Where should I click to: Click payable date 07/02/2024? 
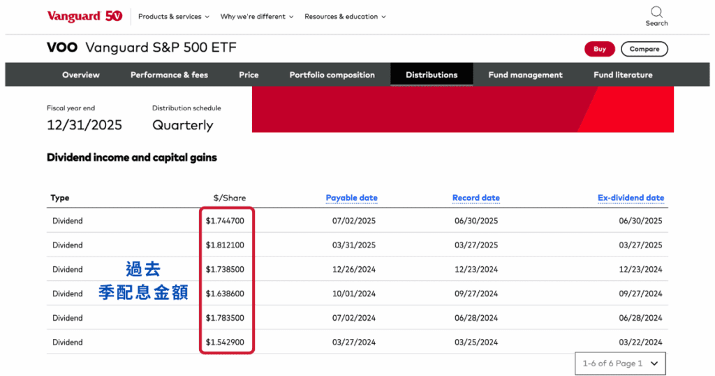354,318
